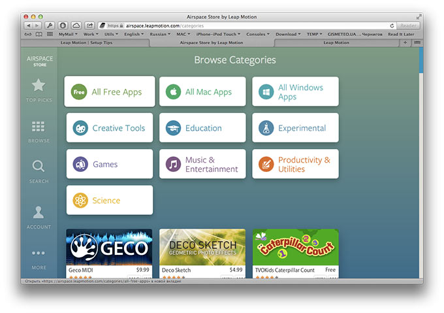The image size is (444, 313).
Task: Click the key password toolbar icon
Action: 50,25
